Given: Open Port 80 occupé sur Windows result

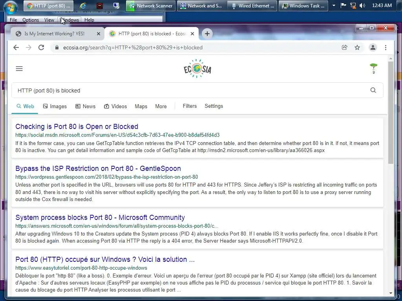Looking at the screenshot, I should pyautogui.click(x=105, y=259).
